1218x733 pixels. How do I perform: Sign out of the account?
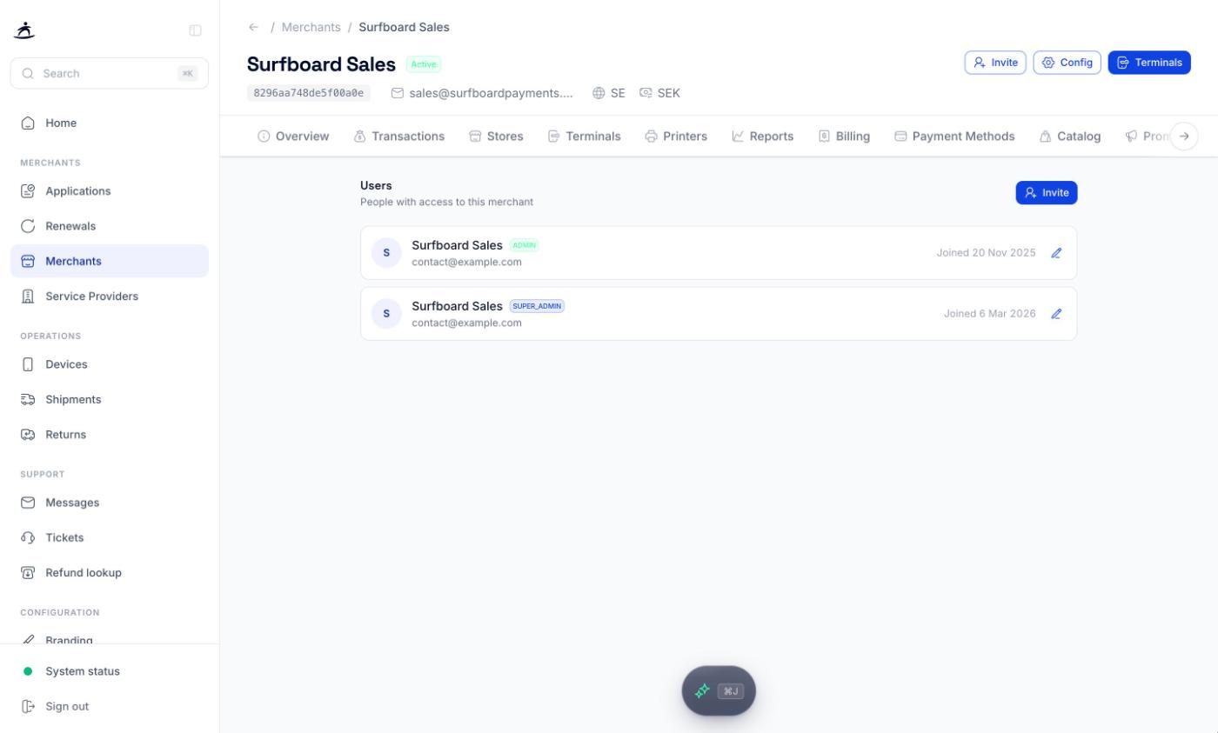(x=110, y=706)
